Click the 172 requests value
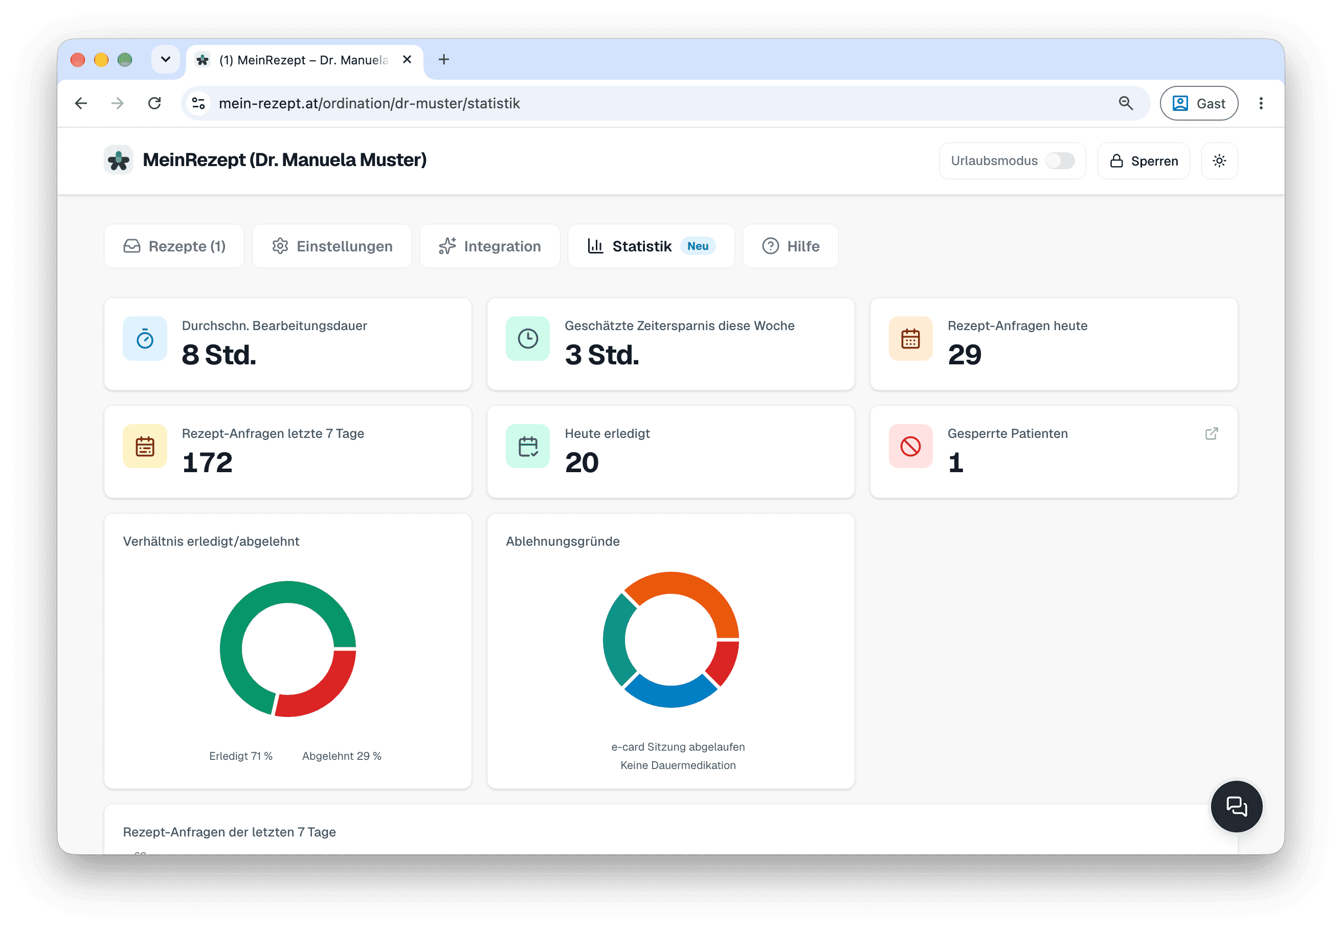 click(x=207, y=462)
